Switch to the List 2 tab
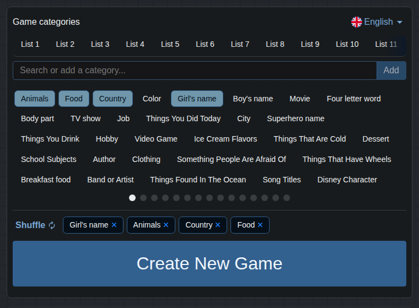419x308 pixels. (x=65, y=44)
